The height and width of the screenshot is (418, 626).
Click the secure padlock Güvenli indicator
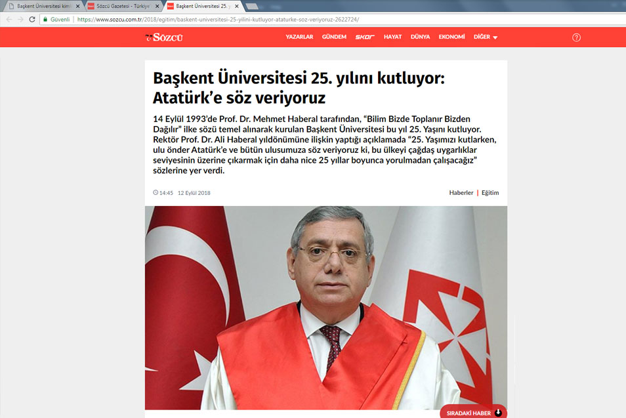tap(56, 20)
